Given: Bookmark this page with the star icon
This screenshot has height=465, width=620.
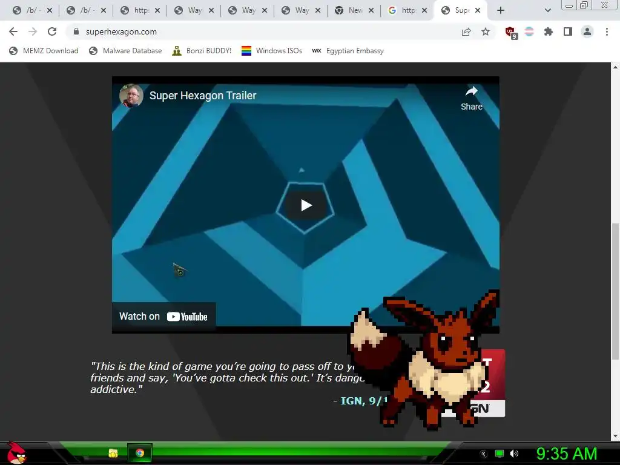Looking at the screenshot, I should coord(486,31).
